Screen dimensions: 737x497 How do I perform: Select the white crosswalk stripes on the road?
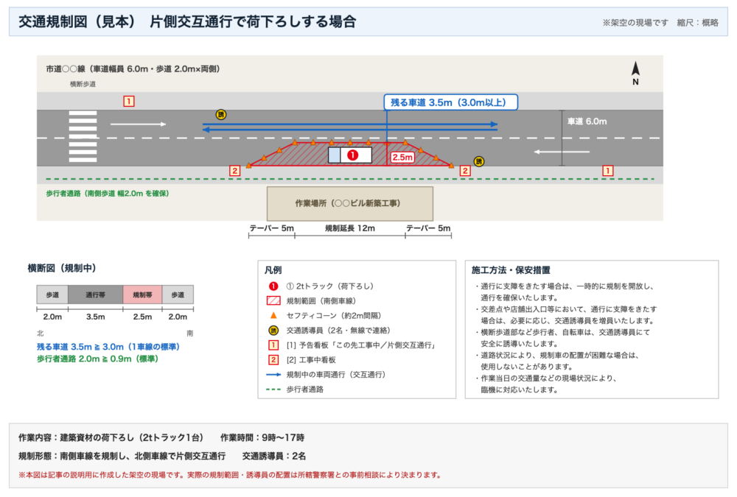pos(83,137)
